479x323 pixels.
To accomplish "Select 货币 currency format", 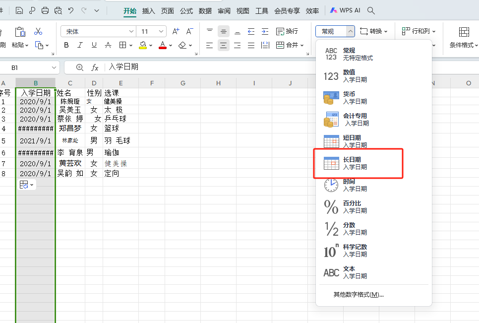I will pyautogui.click(x=373, y=98).
